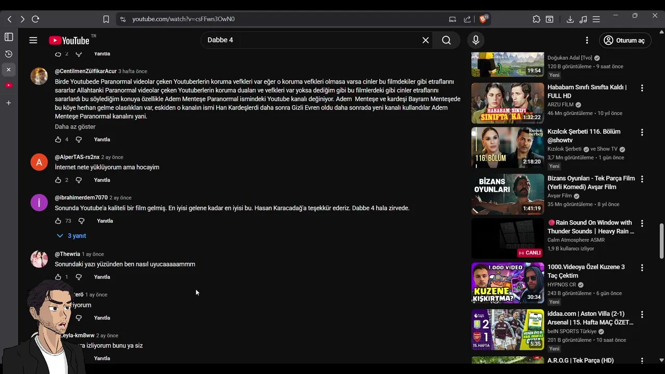Start voice search with the microphone
The height and width of the screenshot is (374, 665).
coord(475,40)
